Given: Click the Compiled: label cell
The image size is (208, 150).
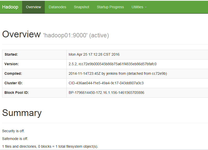Looking at the screenshot, I should [x=34, y=74].
